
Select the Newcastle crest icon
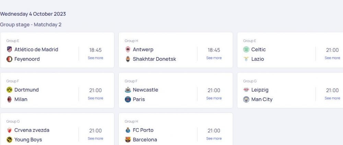pyautogui.click(x=128, y=90)
